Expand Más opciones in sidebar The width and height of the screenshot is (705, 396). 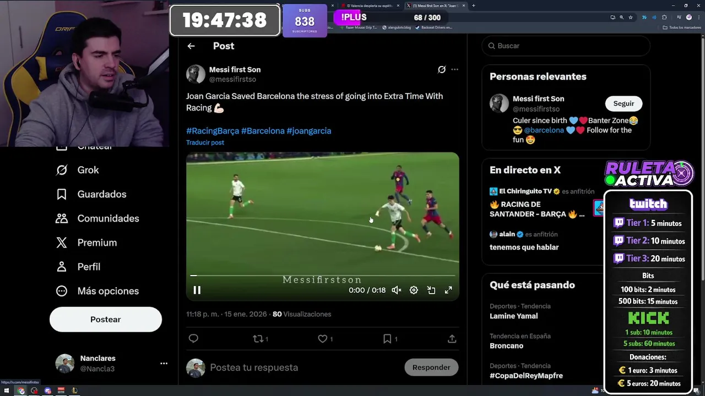point(97,291)
